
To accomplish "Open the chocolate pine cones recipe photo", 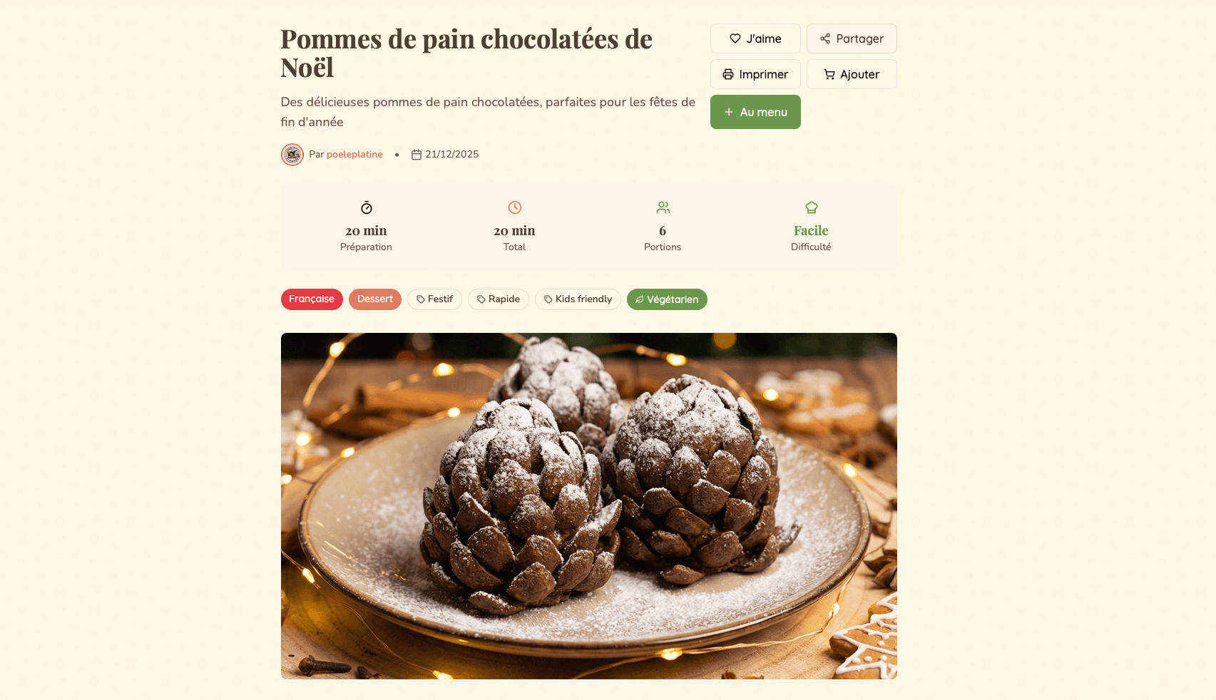I will [x=589, y=506].
